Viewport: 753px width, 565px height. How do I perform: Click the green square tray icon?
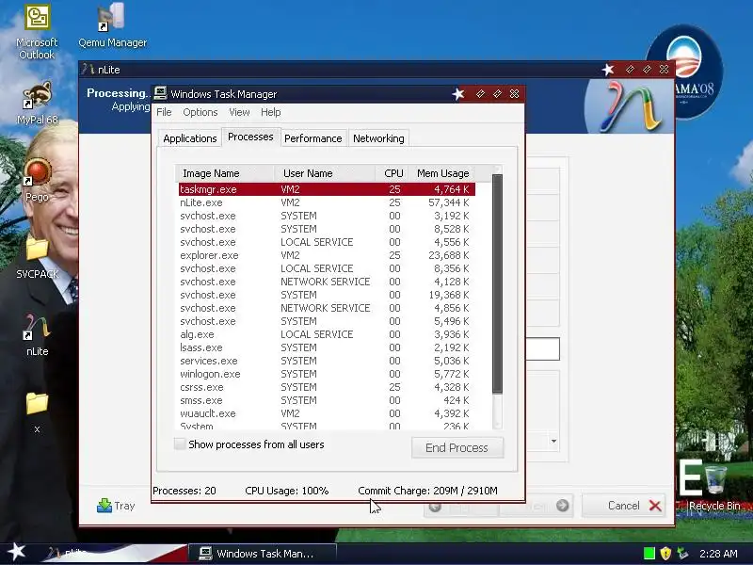click(649, 554)
